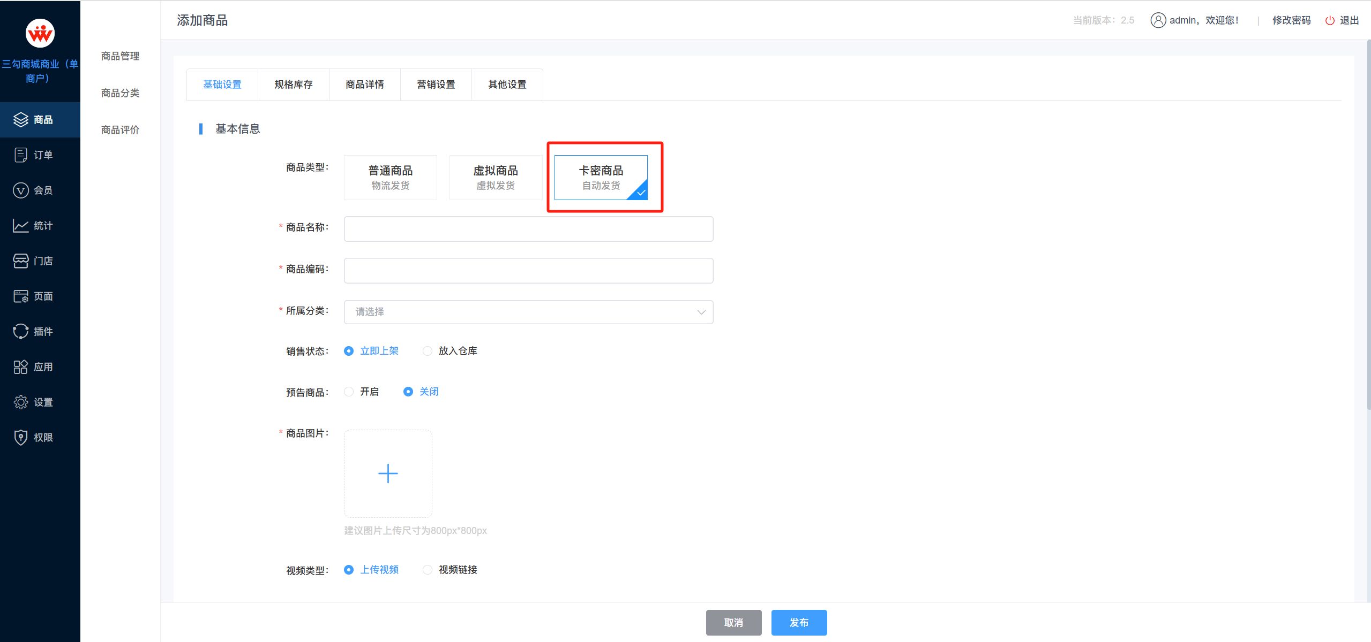Open the 权限 shield permissions icon
Viewport: 1371px width, 642px height.
[x=20, y=438]
